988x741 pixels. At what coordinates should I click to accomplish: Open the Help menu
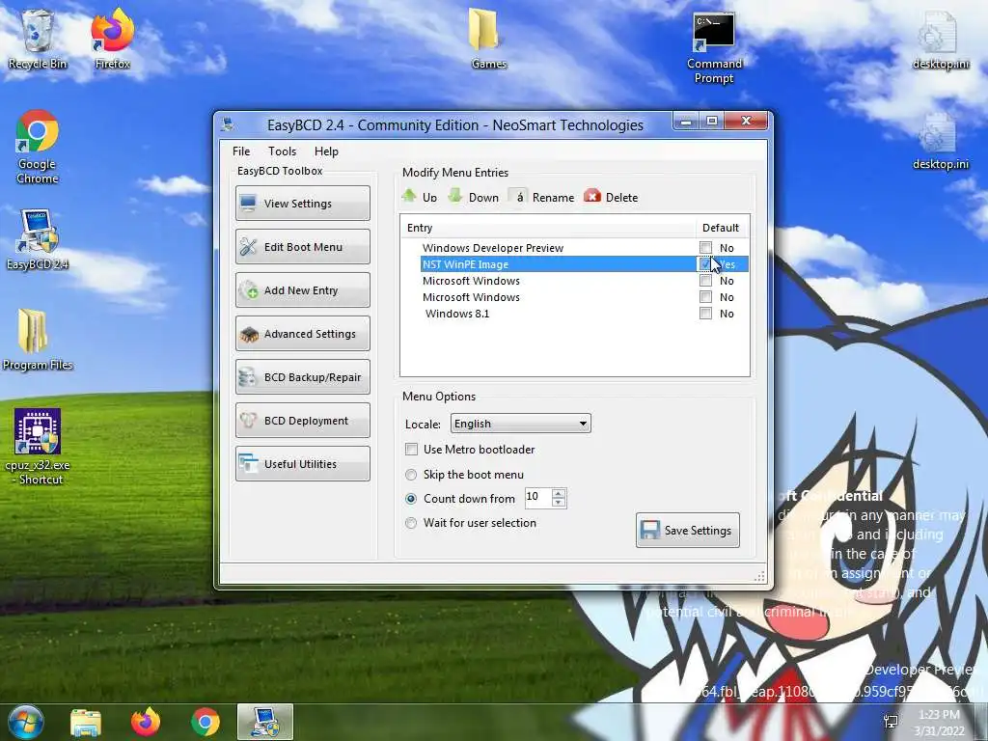point(326,151)
